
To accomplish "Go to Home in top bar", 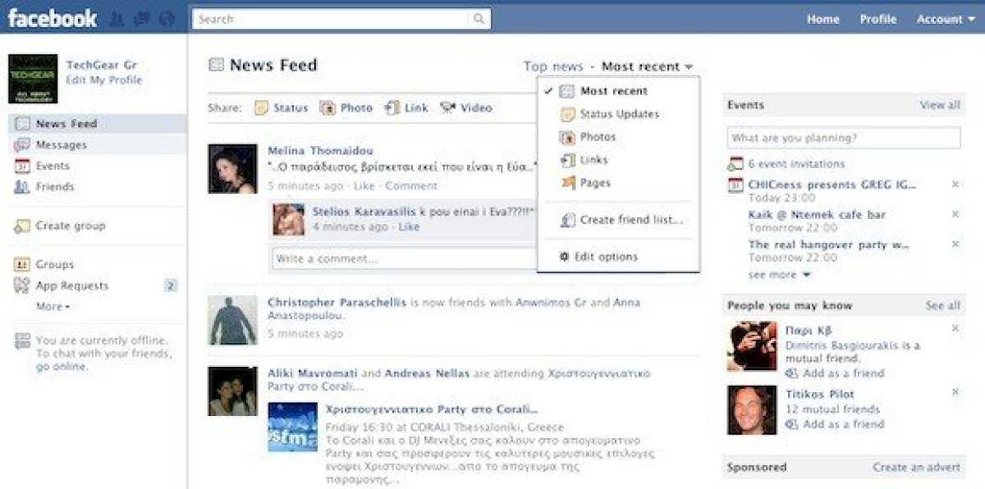I will tap(822, 19).
